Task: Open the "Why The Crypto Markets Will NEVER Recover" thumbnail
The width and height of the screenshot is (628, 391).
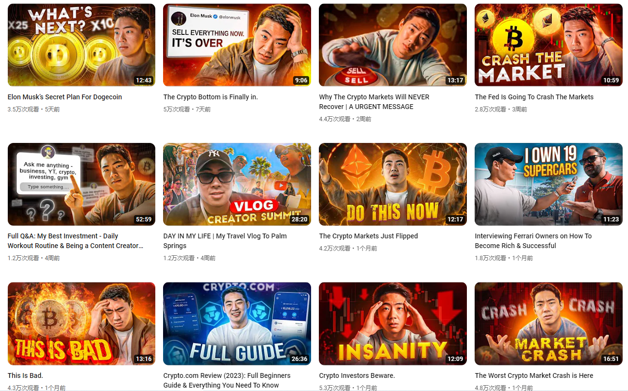Action: (393, 45)
